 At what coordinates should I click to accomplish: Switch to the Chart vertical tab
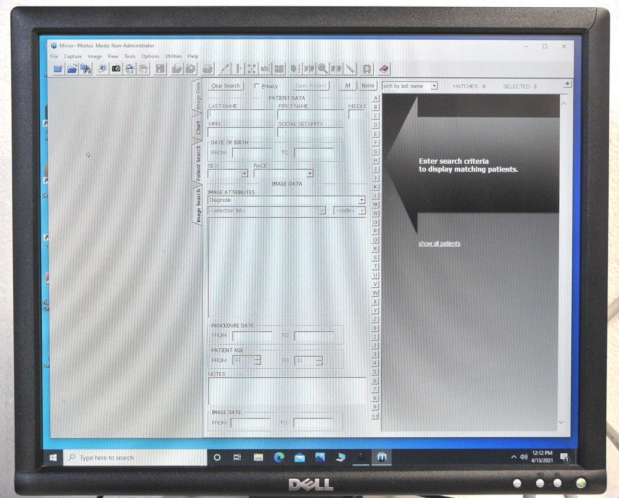(x=198, y=128)
